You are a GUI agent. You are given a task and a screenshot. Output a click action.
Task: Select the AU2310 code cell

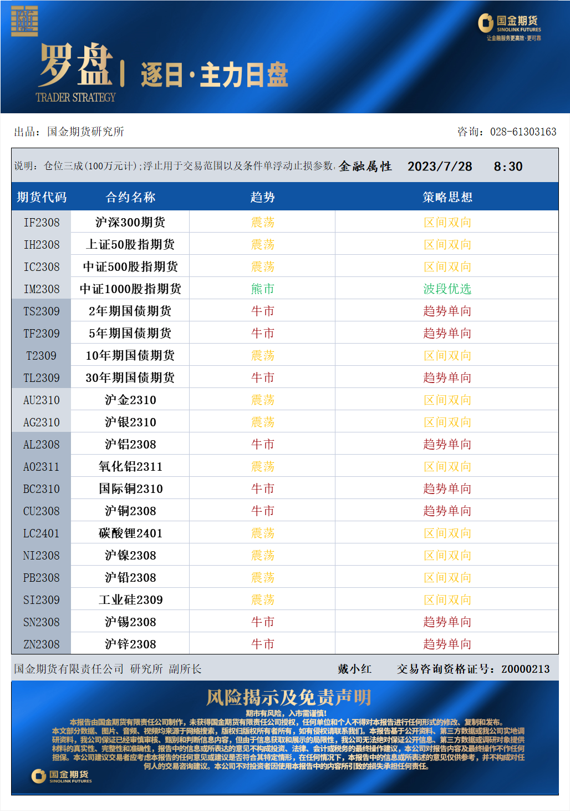pos(42,400)
